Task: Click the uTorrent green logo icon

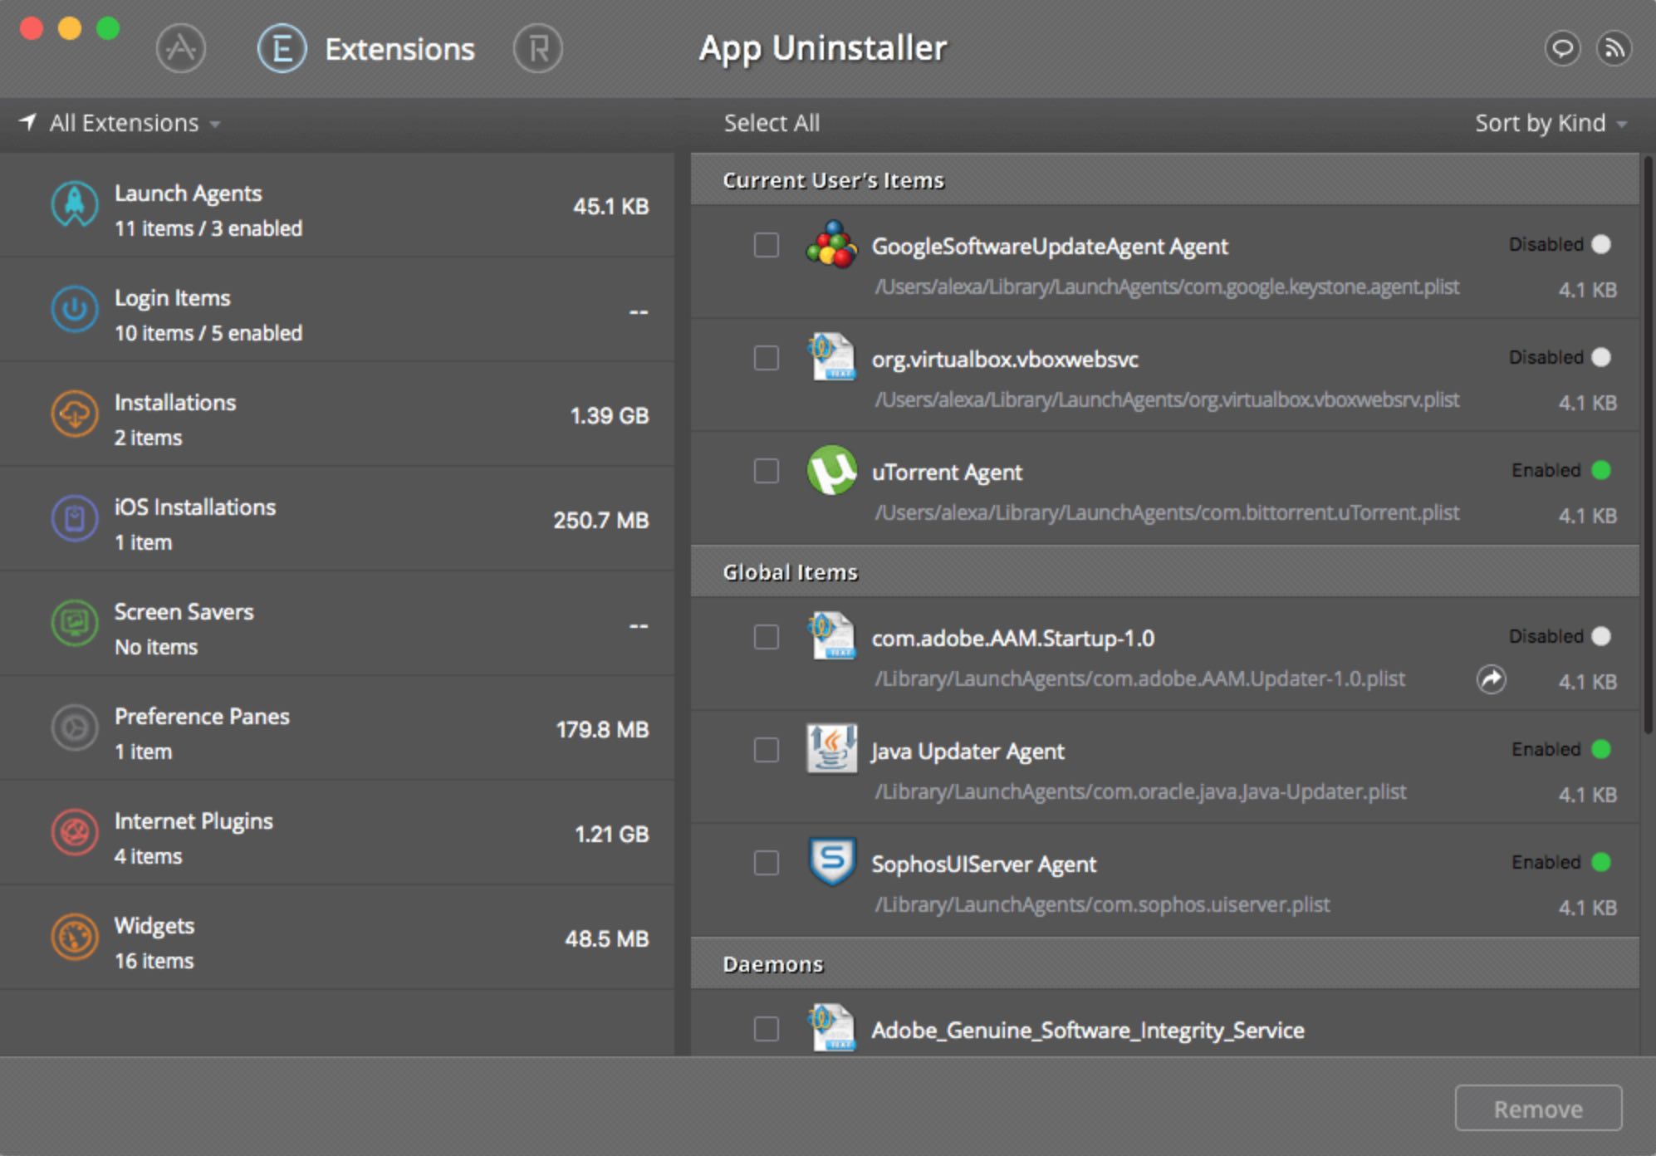Action: [x=831, y=470]
